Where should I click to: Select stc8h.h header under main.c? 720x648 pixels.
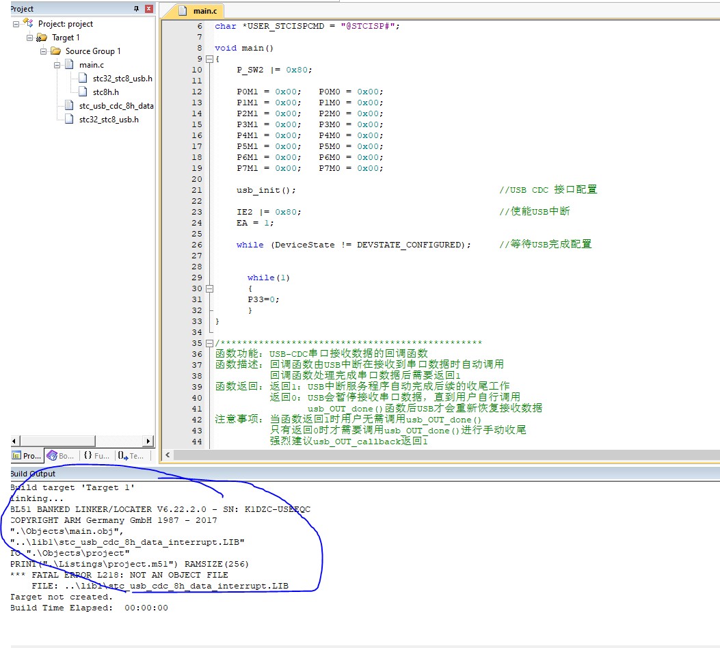pyautogui.click(x=106, y=92)
